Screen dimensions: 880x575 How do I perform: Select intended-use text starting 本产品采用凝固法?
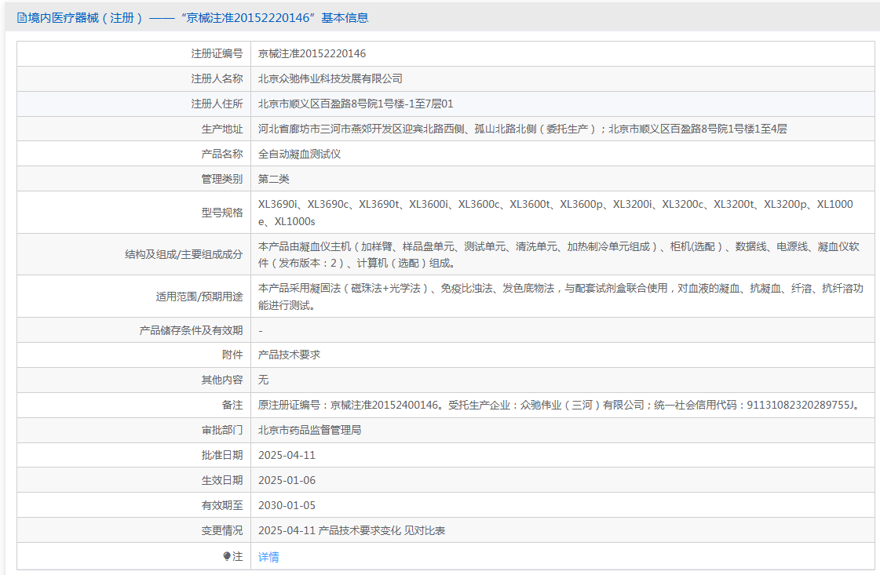pos(560,297)
